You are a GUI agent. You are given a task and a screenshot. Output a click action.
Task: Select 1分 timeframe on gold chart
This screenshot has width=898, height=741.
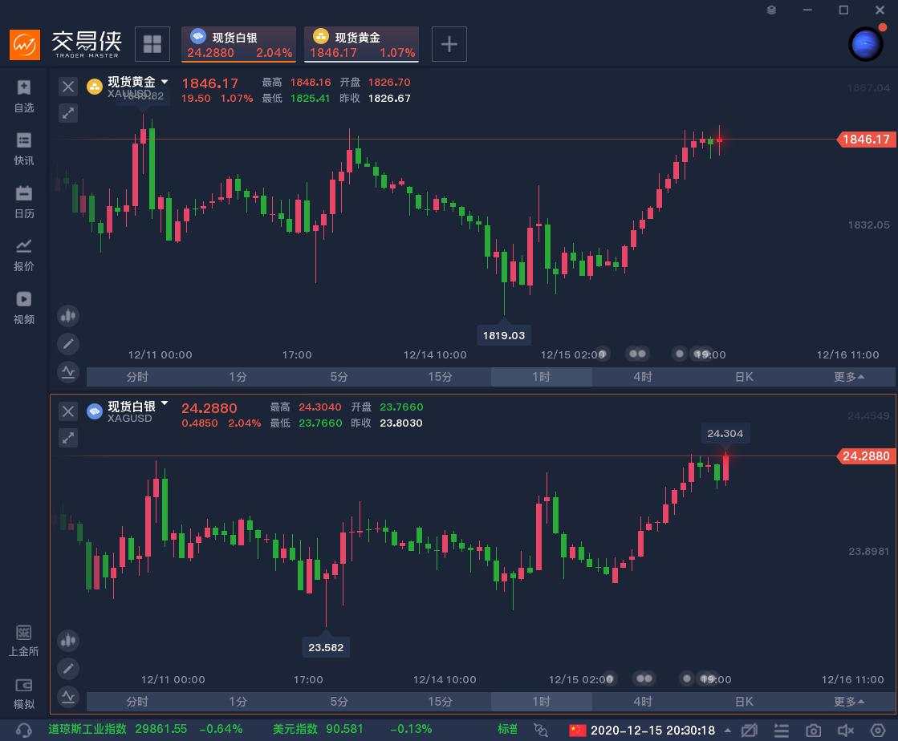[238, 376]
